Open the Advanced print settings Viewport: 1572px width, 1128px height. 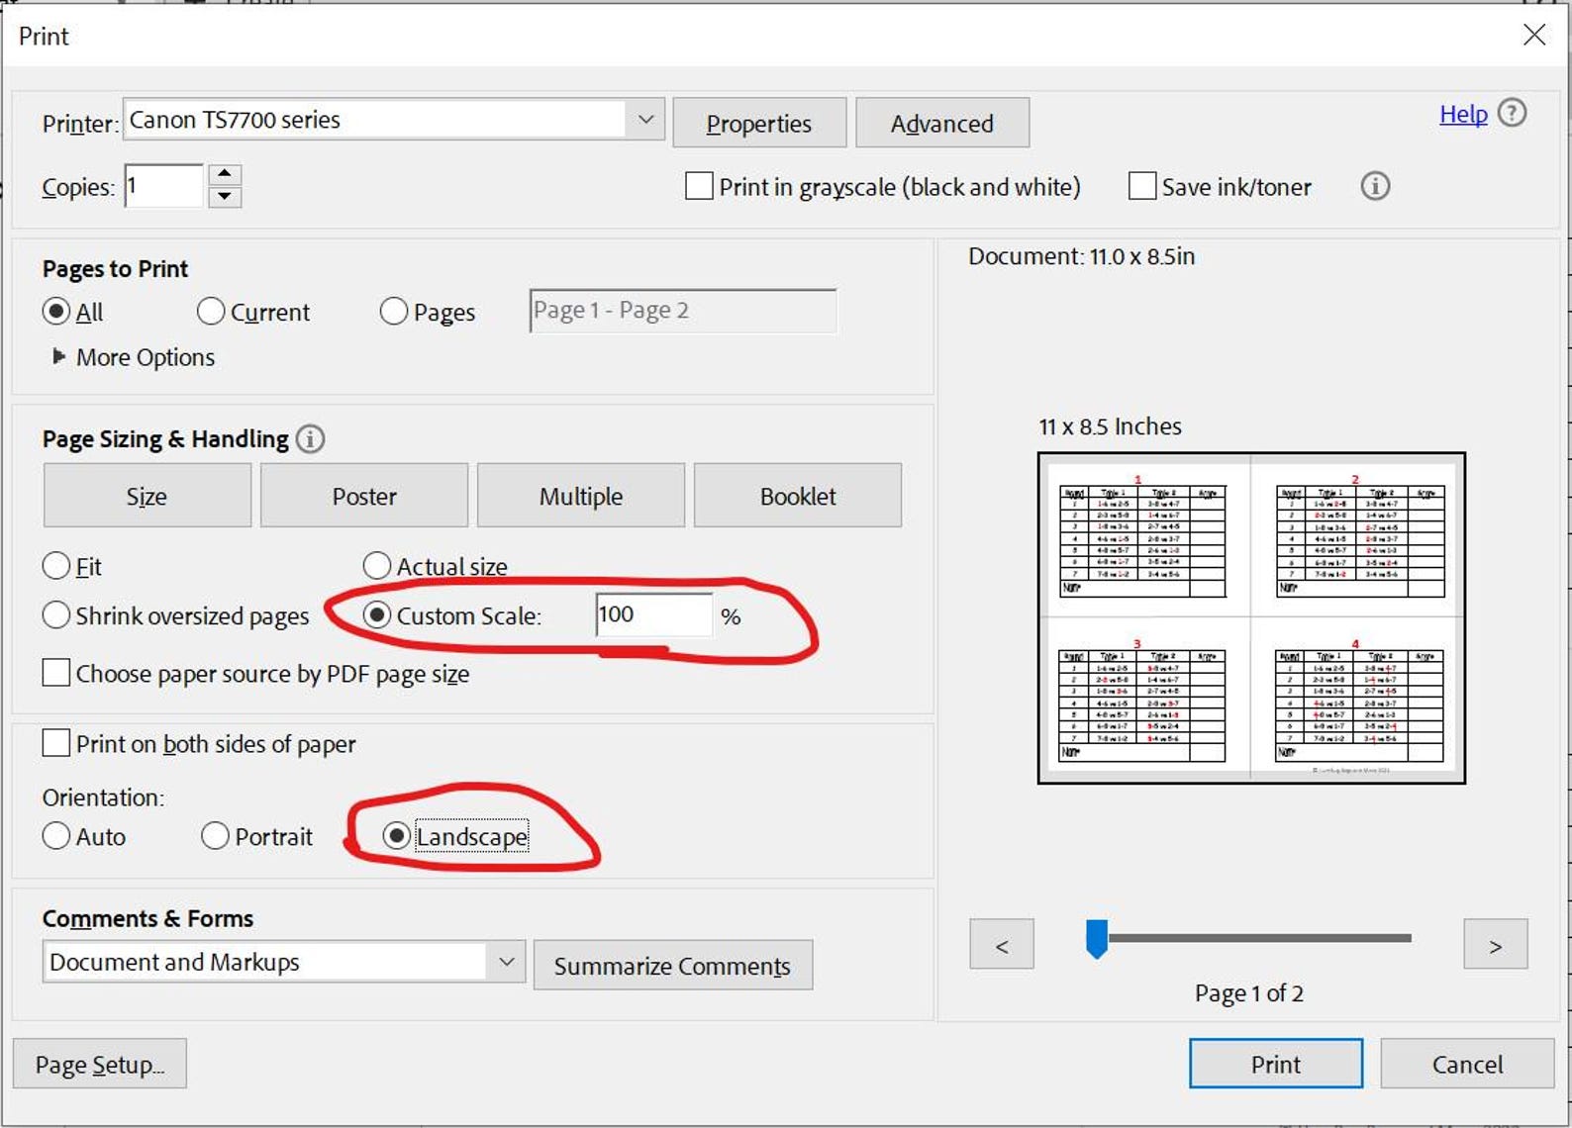coord(942,123)
